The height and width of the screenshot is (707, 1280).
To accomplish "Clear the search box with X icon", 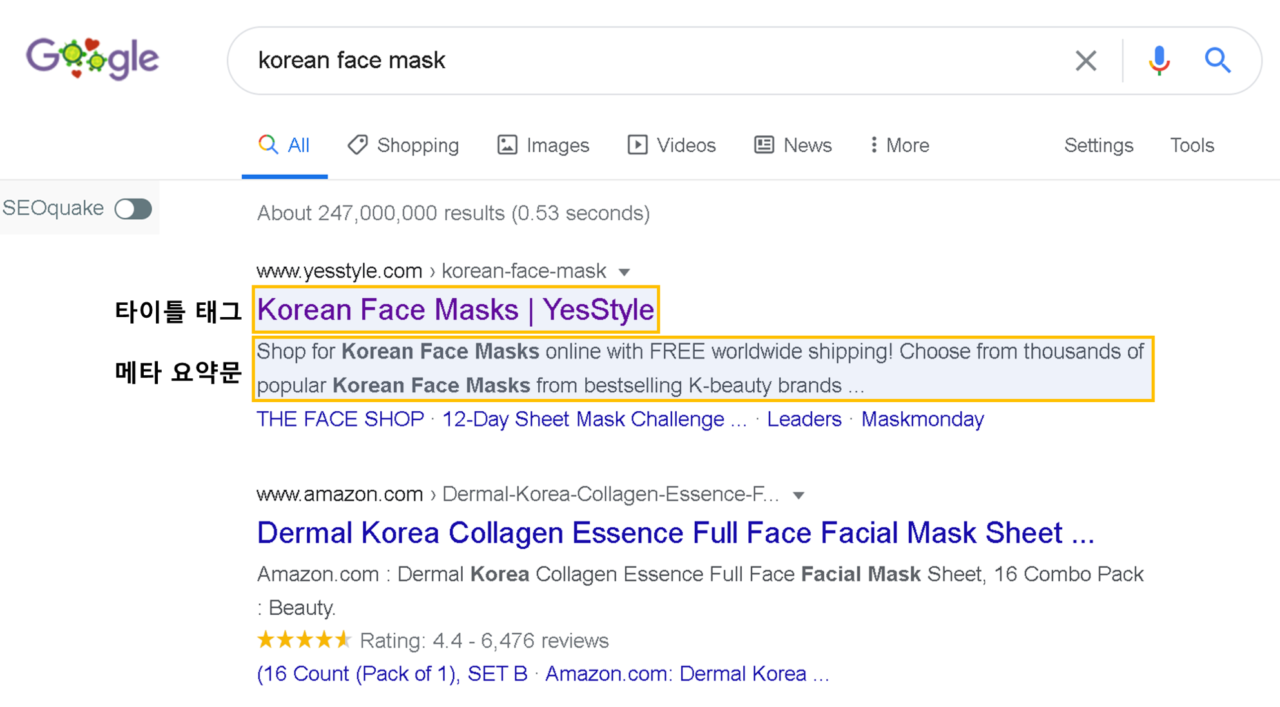I will pos(1086,61).
